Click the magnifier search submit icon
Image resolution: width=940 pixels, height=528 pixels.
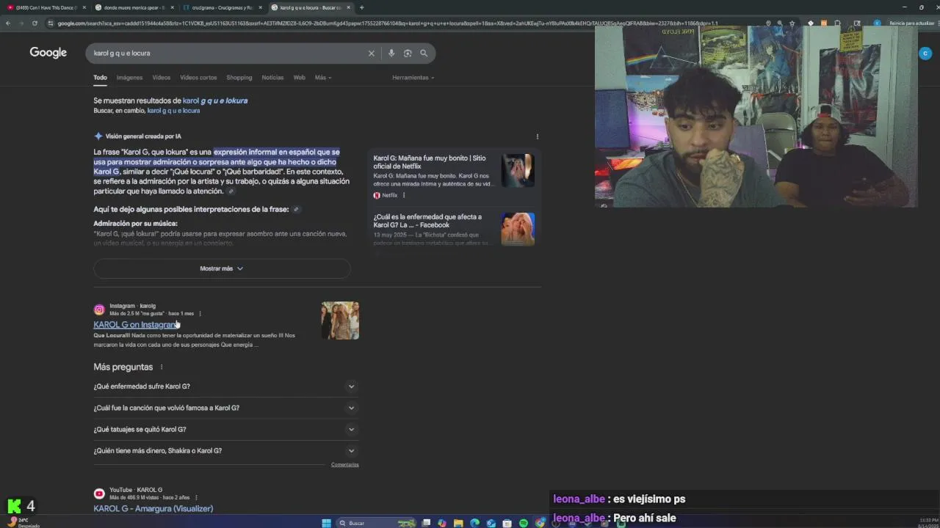[x=424, y=53]
